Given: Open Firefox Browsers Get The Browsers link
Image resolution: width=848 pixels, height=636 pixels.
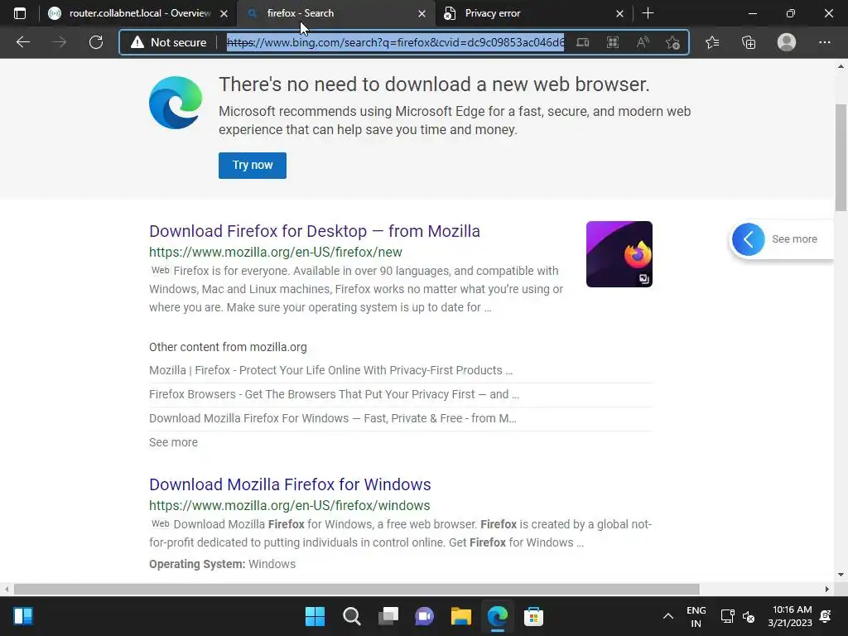Looking at the screenshot, I should [x=334, y=394].
